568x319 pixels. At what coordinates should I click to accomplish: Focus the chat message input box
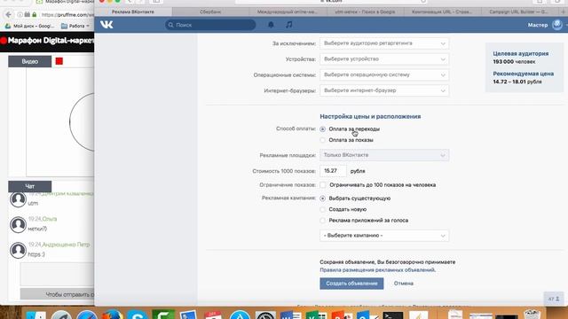pos(57,275)
